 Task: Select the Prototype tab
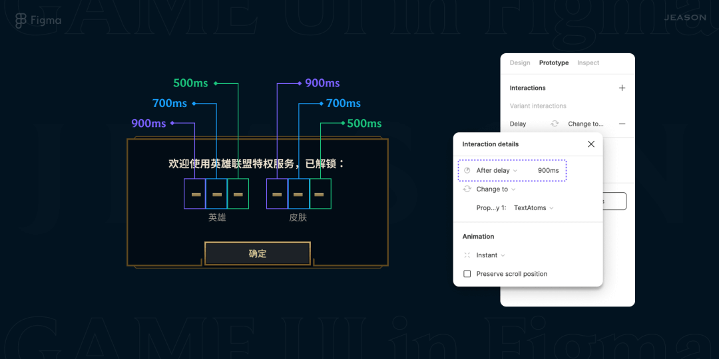point(554,62)
